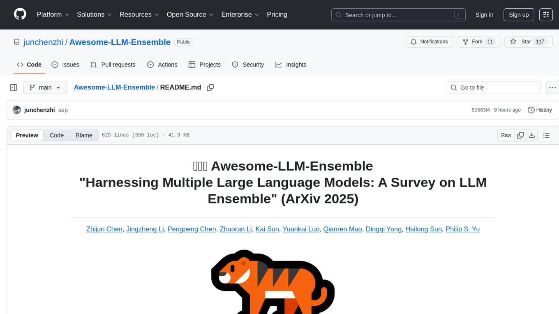Open the junchenzhi commit author name link
559x314 pixels.
(39, 110)
